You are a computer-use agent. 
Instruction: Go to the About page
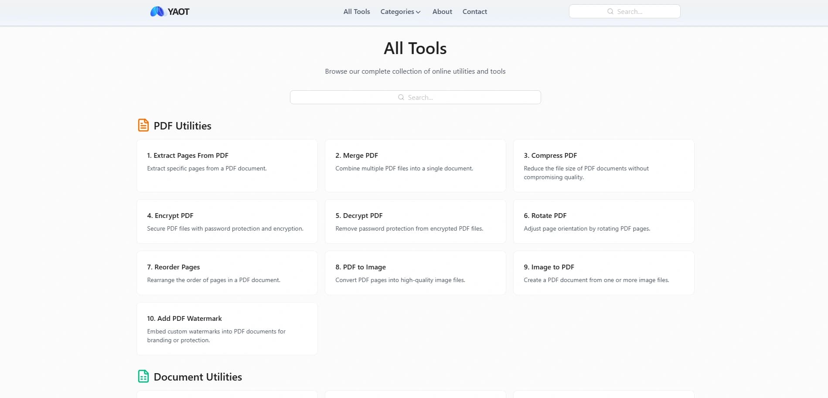pyautogui.click(x=442, y=12)
